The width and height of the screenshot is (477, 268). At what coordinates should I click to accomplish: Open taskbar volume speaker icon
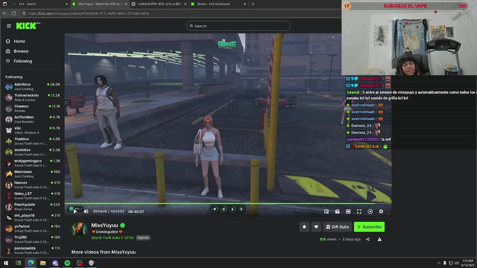coord(457,263)
